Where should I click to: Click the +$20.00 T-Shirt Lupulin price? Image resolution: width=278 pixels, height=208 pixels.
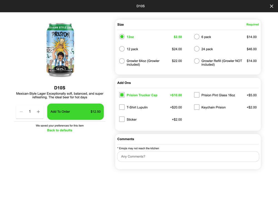click(x=176, y=107)
